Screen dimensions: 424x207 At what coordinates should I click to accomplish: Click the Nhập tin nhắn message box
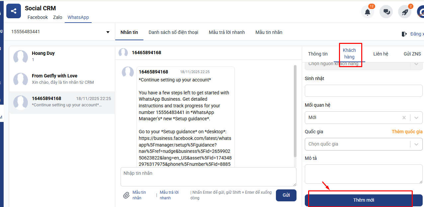(x=208, y=176)
